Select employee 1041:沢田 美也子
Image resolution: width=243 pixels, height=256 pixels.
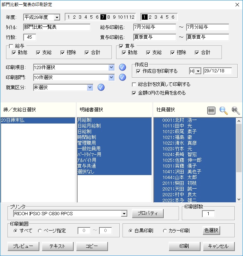(195, 172)
